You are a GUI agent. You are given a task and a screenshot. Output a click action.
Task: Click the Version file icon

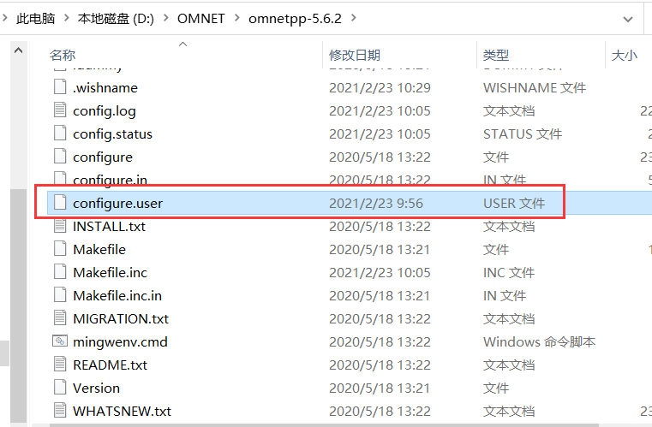click(60, 388)
